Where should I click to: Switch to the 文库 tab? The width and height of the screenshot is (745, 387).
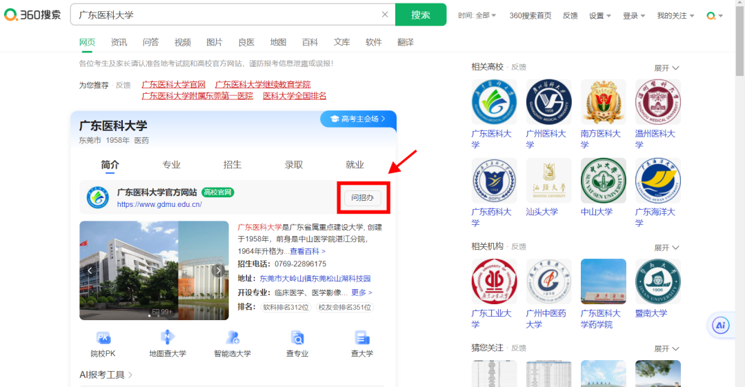pyautogui.click(x=341, y=42)
